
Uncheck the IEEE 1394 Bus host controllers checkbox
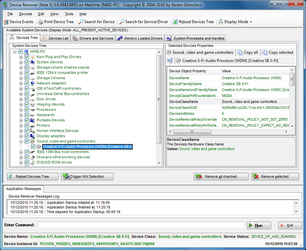pos(27,152)
